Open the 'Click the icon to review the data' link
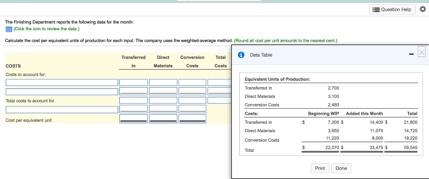 pyautogui.click(x=46, y=29)
